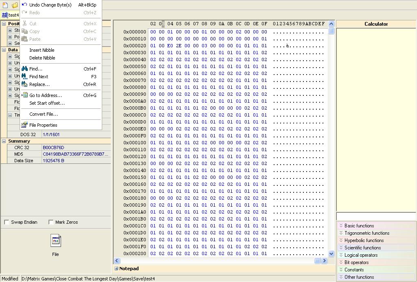The height and width of the screenshot is (282, 417).
Task: Click the greyed Redo arrow icon
Action: tap(24, 12)
